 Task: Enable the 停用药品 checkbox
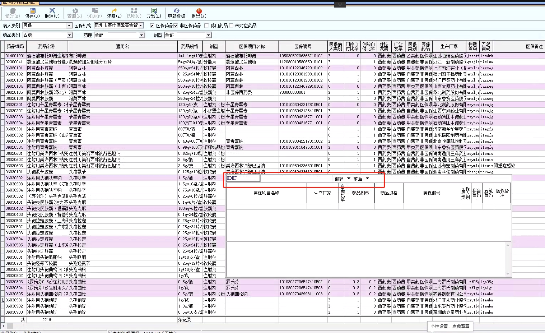(206, 26)
